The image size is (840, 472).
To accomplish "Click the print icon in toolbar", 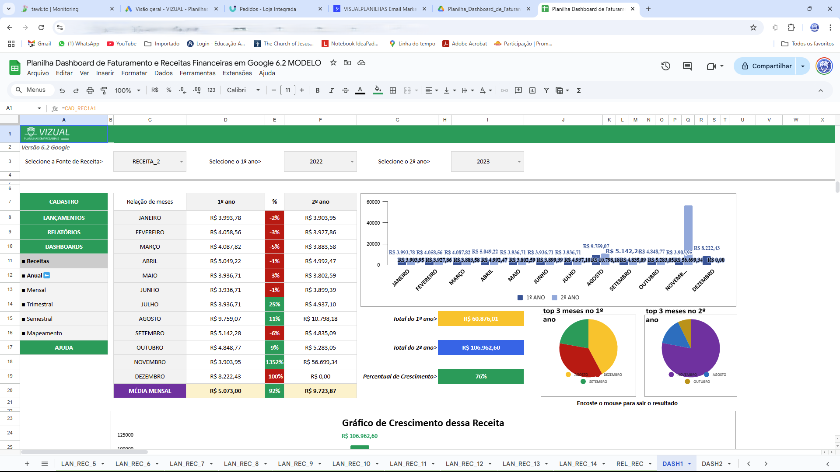I will click(x=90, y=90).
